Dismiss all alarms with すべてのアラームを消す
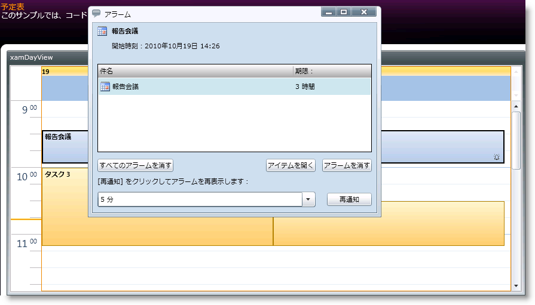This screenshot has width=535, height=305. pyautogui.click(x=136, y=165)
